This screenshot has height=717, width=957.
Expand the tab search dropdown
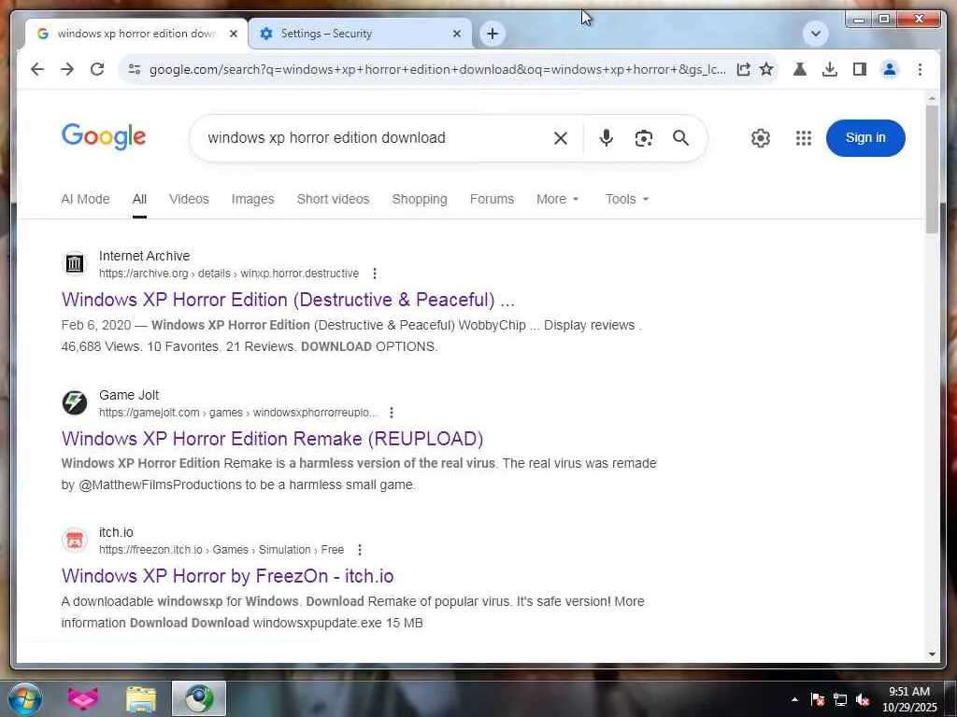point(815,34)
